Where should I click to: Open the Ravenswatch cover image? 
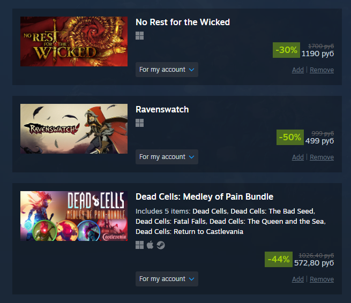coord(74,128)
